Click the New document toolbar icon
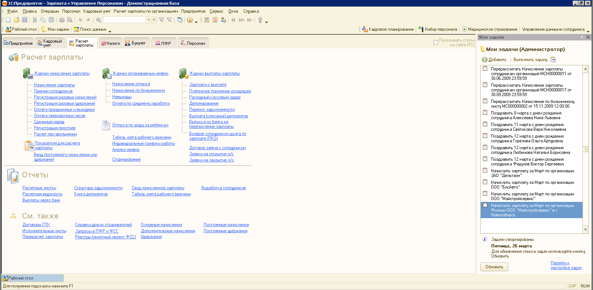The width and height of the screenshot is (593, 290). [x=8, y=20]
